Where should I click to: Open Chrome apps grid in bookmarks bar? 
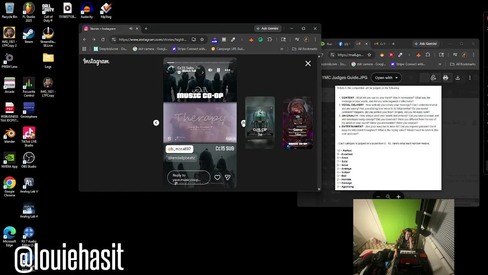(x=84, y=49)
